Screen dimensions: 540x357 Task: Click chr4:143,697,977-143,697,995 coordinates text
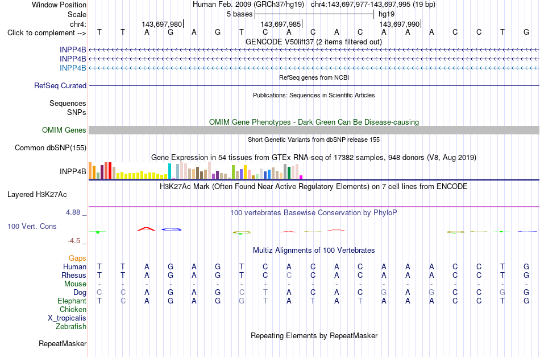373,5
